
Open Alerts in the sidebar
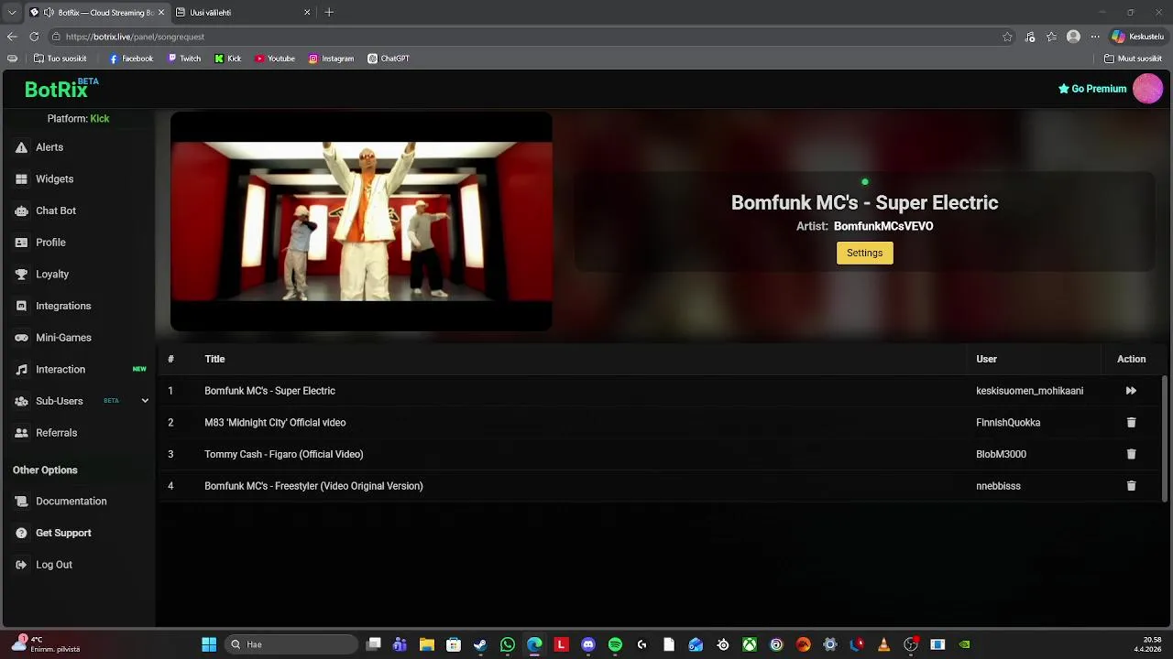49,147
